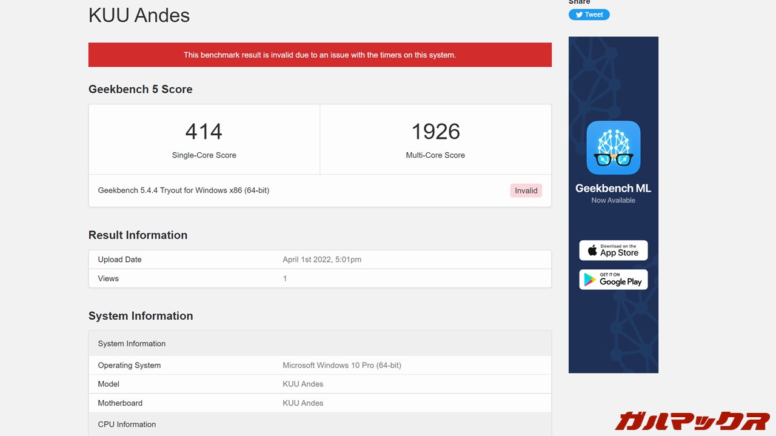This screenshot has width=776, height=436.
Task: Open the Geekbench ML app icon
Action: 613,147
